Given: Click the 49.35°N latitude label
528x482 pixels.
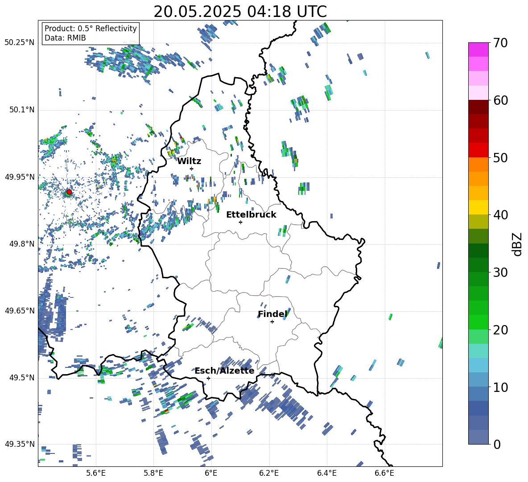Looking at the screenshot, I should click(20, 444).
